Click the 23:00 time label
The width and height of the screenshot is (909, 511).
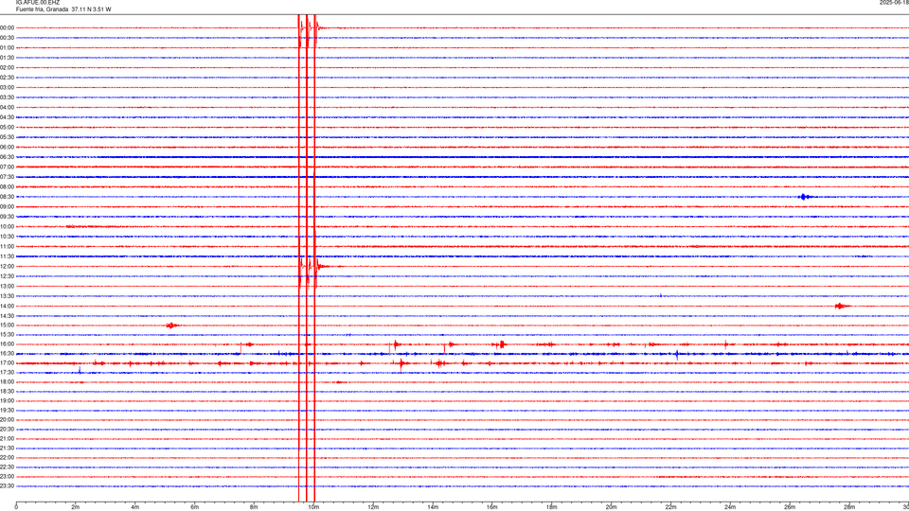(8, 477)
